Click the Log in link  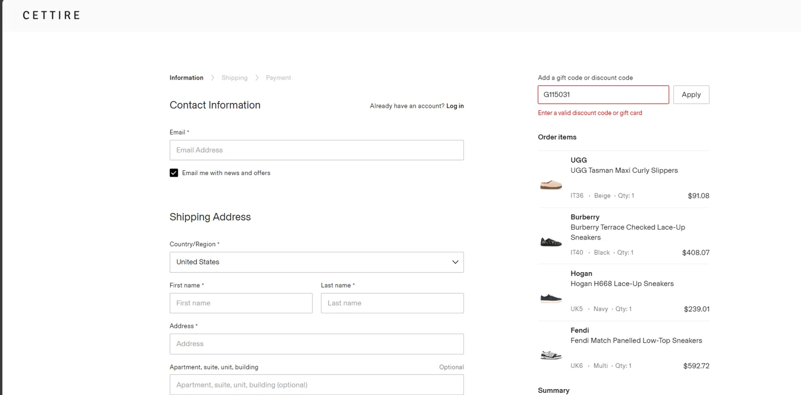455,106
